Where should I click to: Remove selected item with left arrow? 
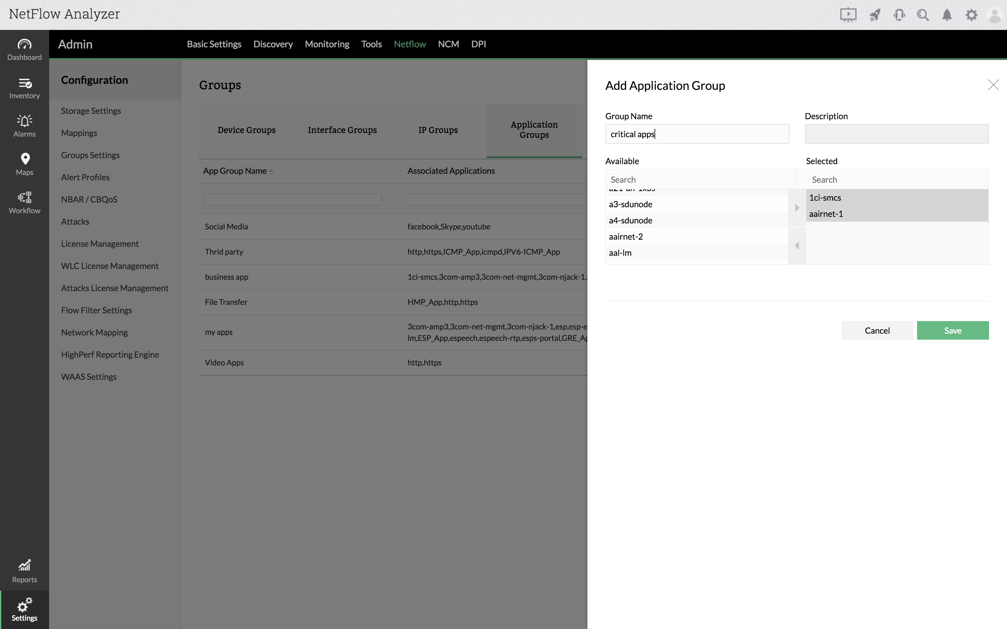pos(797,246)
